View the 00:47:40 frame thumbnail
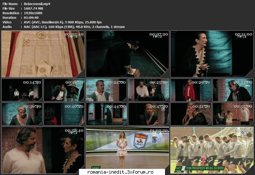Image resolution: width=255 pixels, height=175 pixels. (149, 114)
